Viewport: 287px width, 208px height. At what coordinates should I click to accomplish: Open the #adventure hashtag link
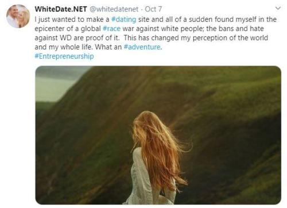[143, 47]
